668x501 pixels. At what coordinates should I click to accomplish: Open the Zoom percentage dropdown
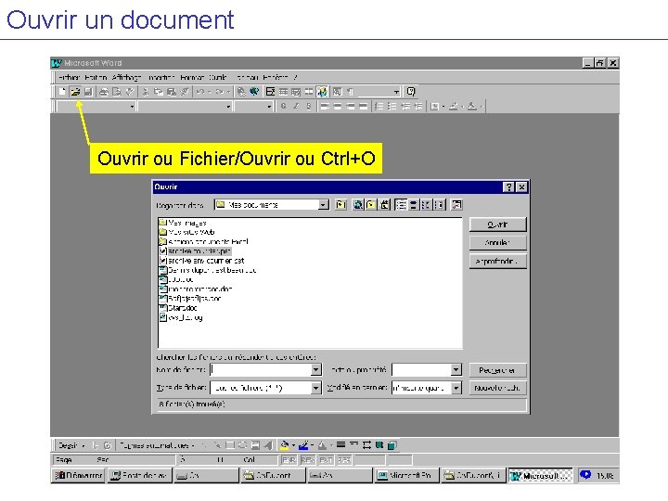tap(396, 92)
